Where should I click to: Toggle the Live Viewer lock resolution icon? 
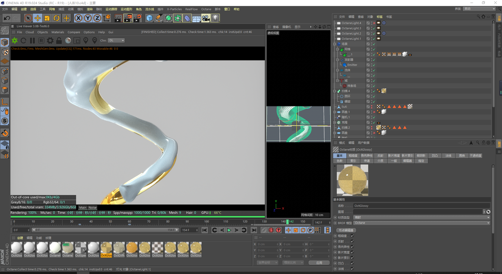pos(59,40)
